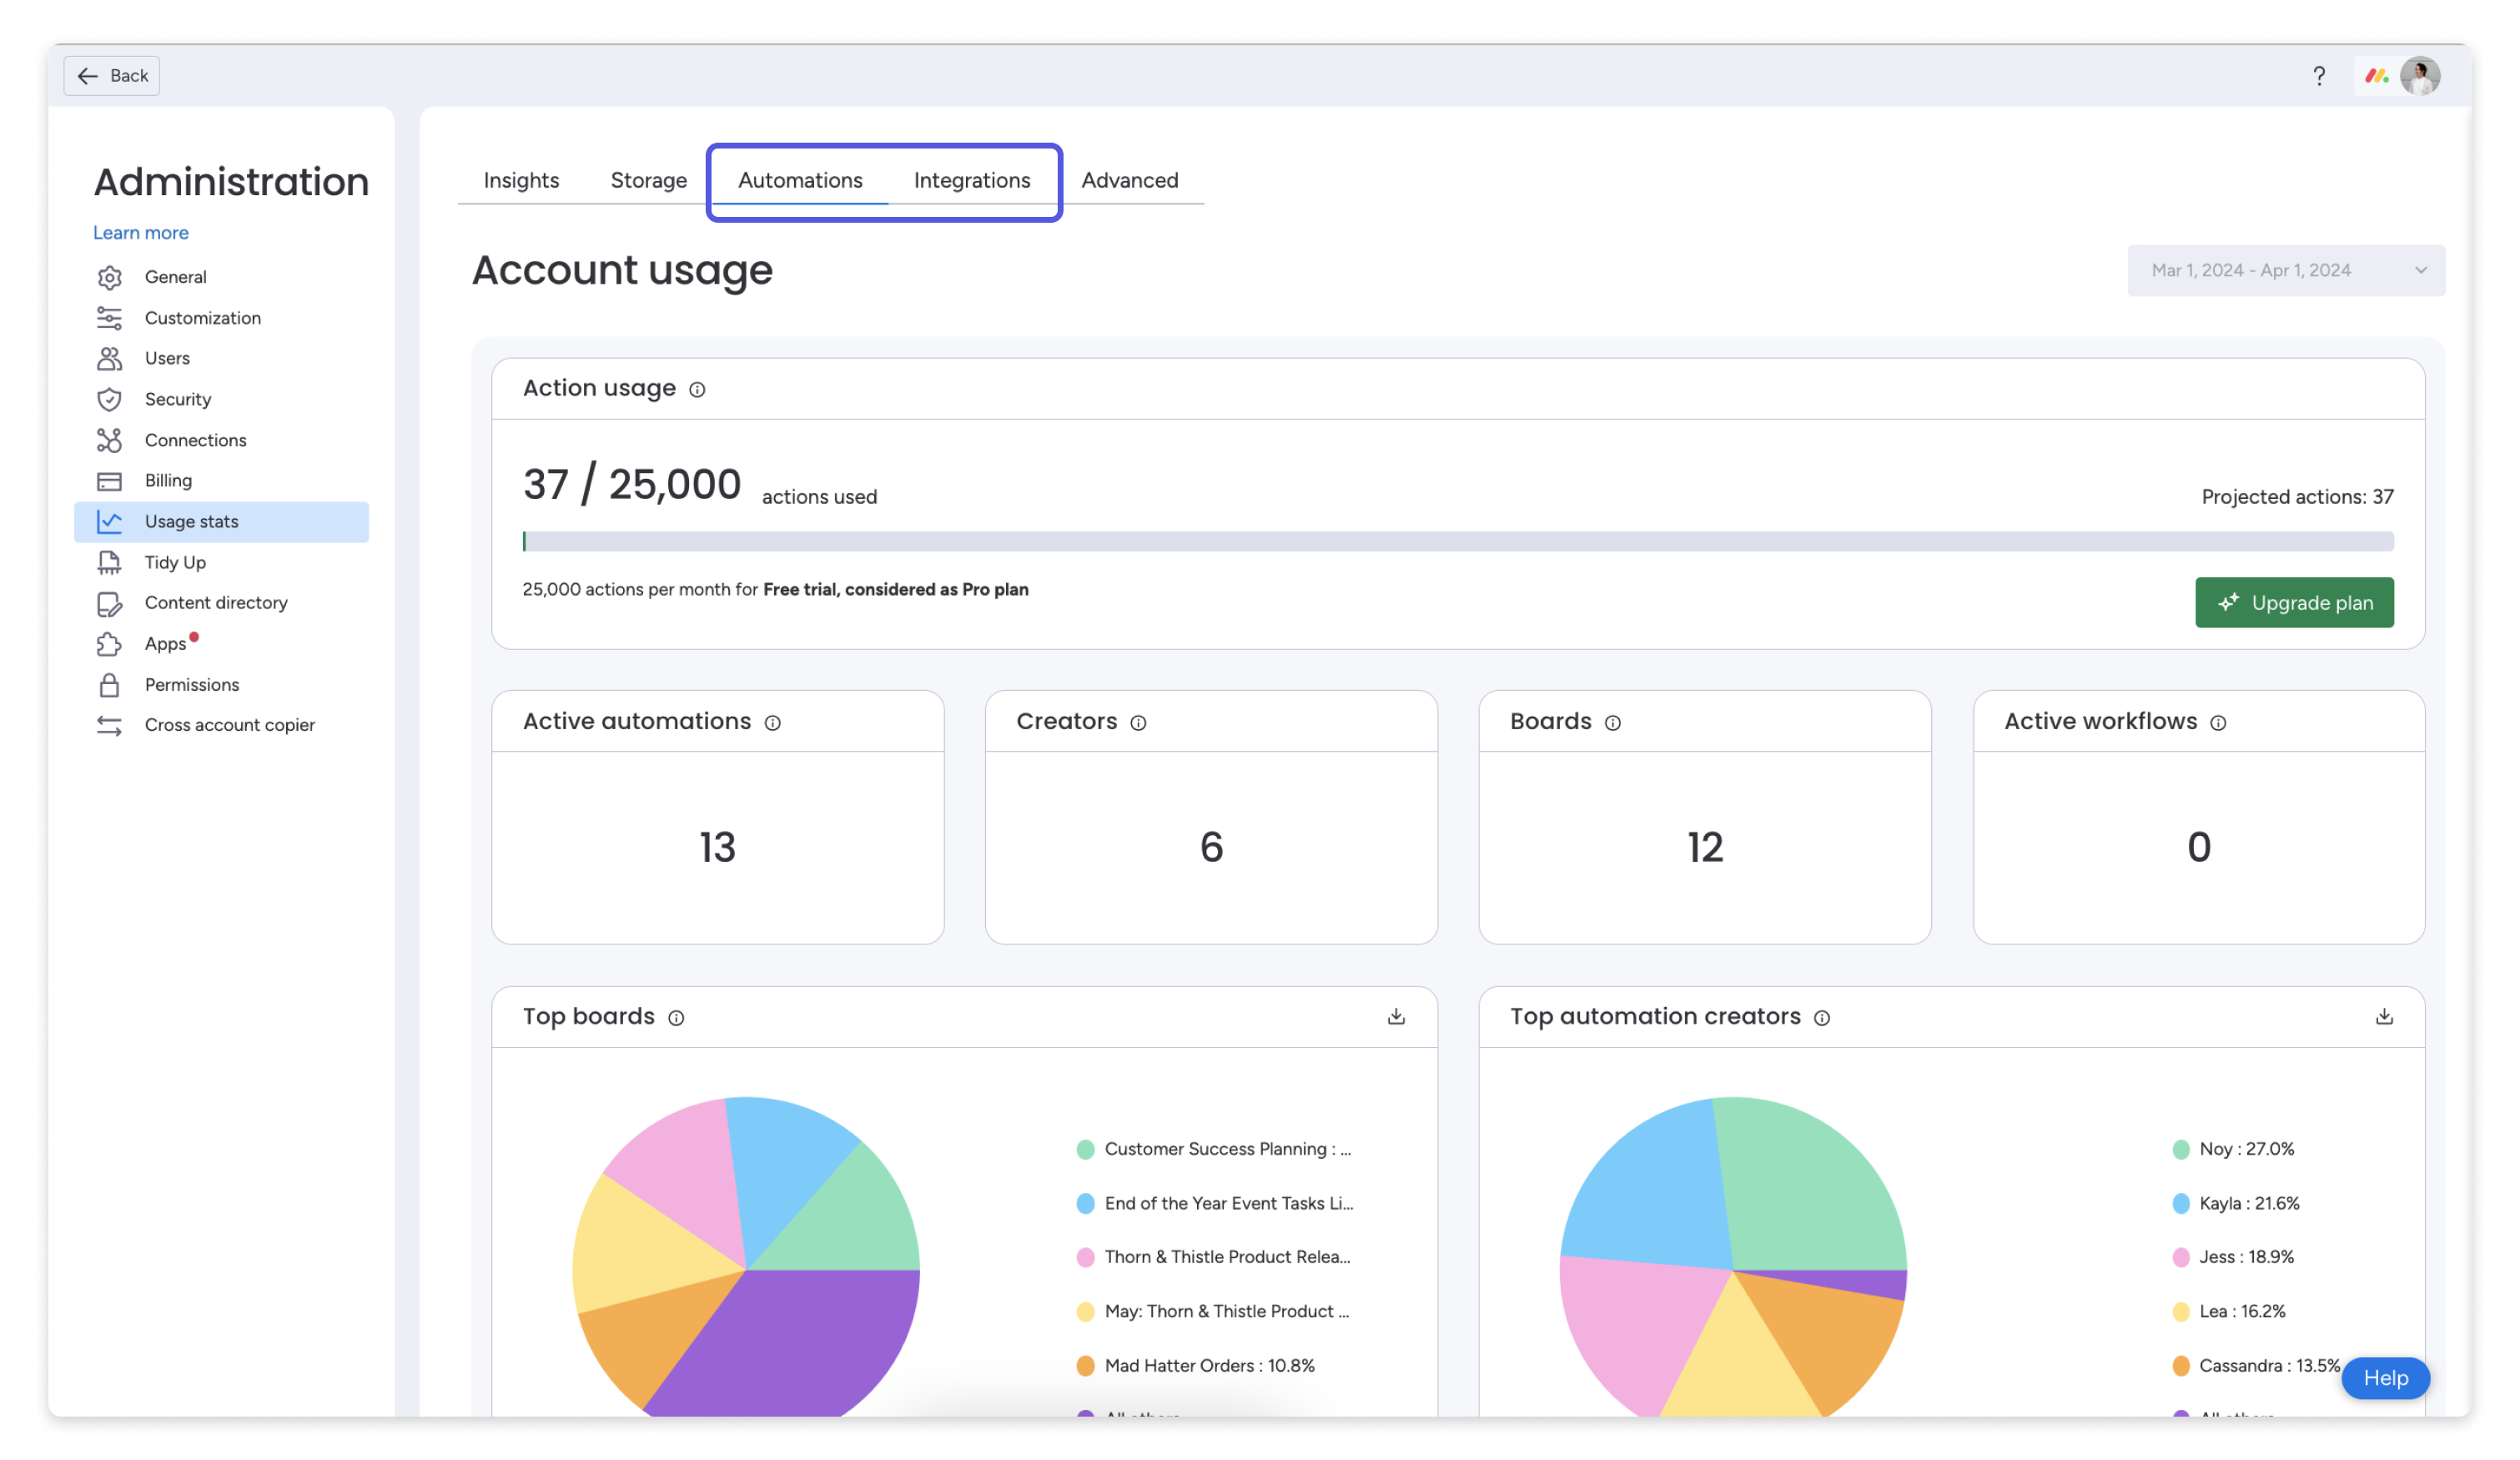Open the Content directory
The height and width of the screenshot is (1460, 2520).
tap(216, 603)
